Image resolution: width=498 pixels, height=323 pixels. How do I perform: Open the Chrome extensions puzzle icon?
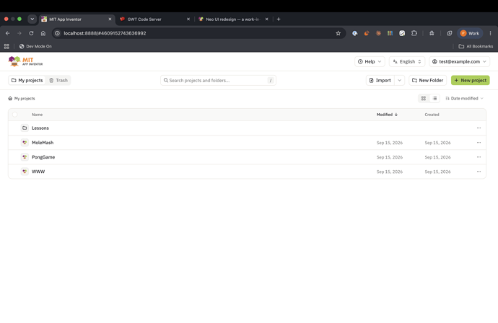pyautogui.click(x=414, y=33)
